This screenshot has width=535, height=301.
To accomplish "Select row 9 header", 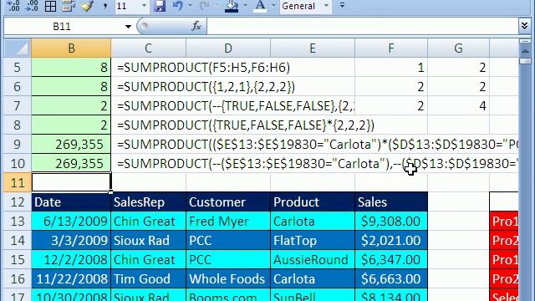I will point(17,145).
